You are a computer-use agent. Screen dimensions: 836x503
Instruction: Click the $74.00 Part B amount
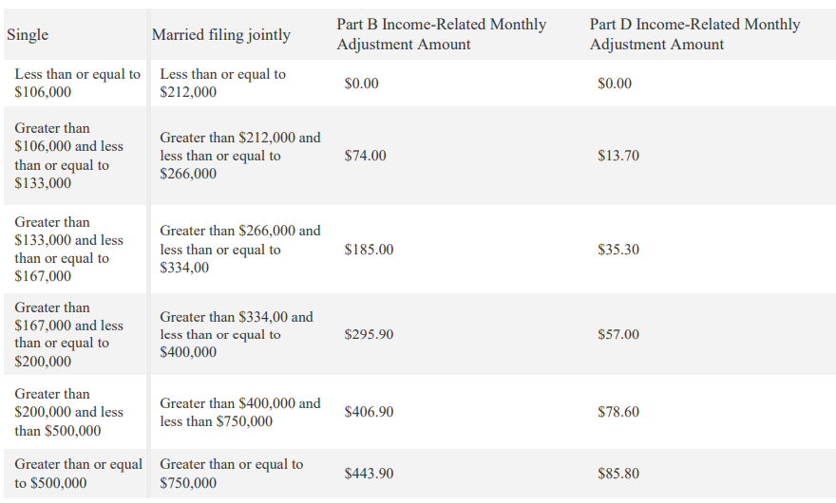(x=366, y=156)
